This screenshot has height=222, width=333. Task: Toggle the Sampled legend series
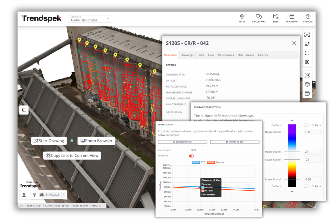(x=216, y=162)
